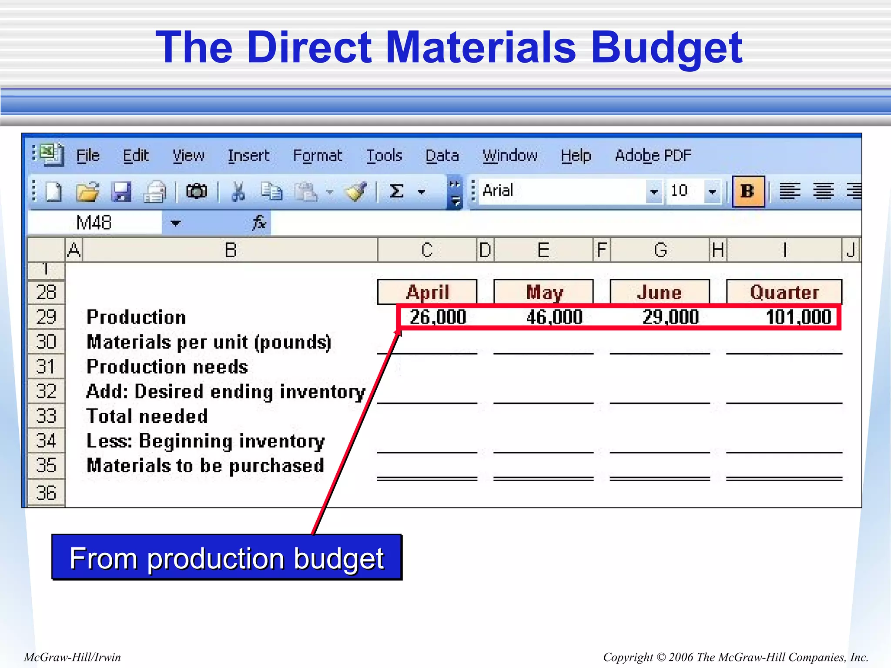The height and width of the screenshot is (668, 891).
Task: Click the Total needed label
Action: point(147,416)
